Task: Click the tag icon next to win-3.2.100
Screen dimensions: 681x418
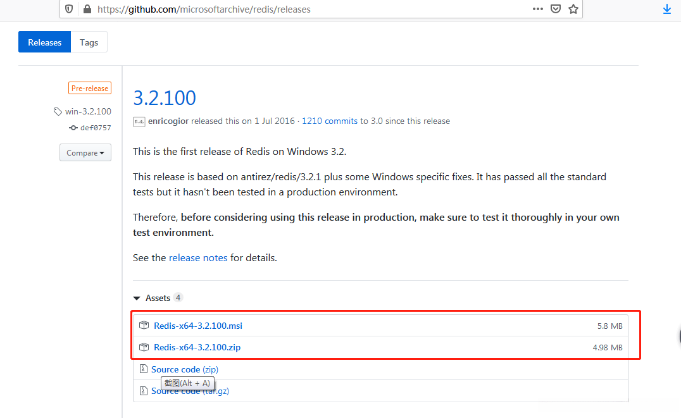Action: click(58, 111)
